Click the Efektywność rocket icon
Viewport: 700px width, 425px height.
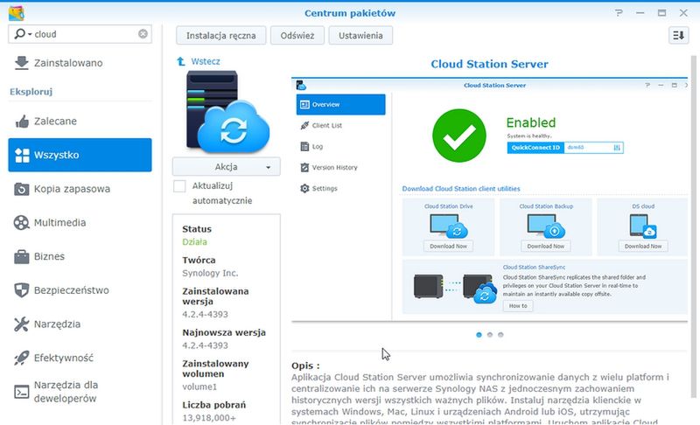tap(21, 358)
